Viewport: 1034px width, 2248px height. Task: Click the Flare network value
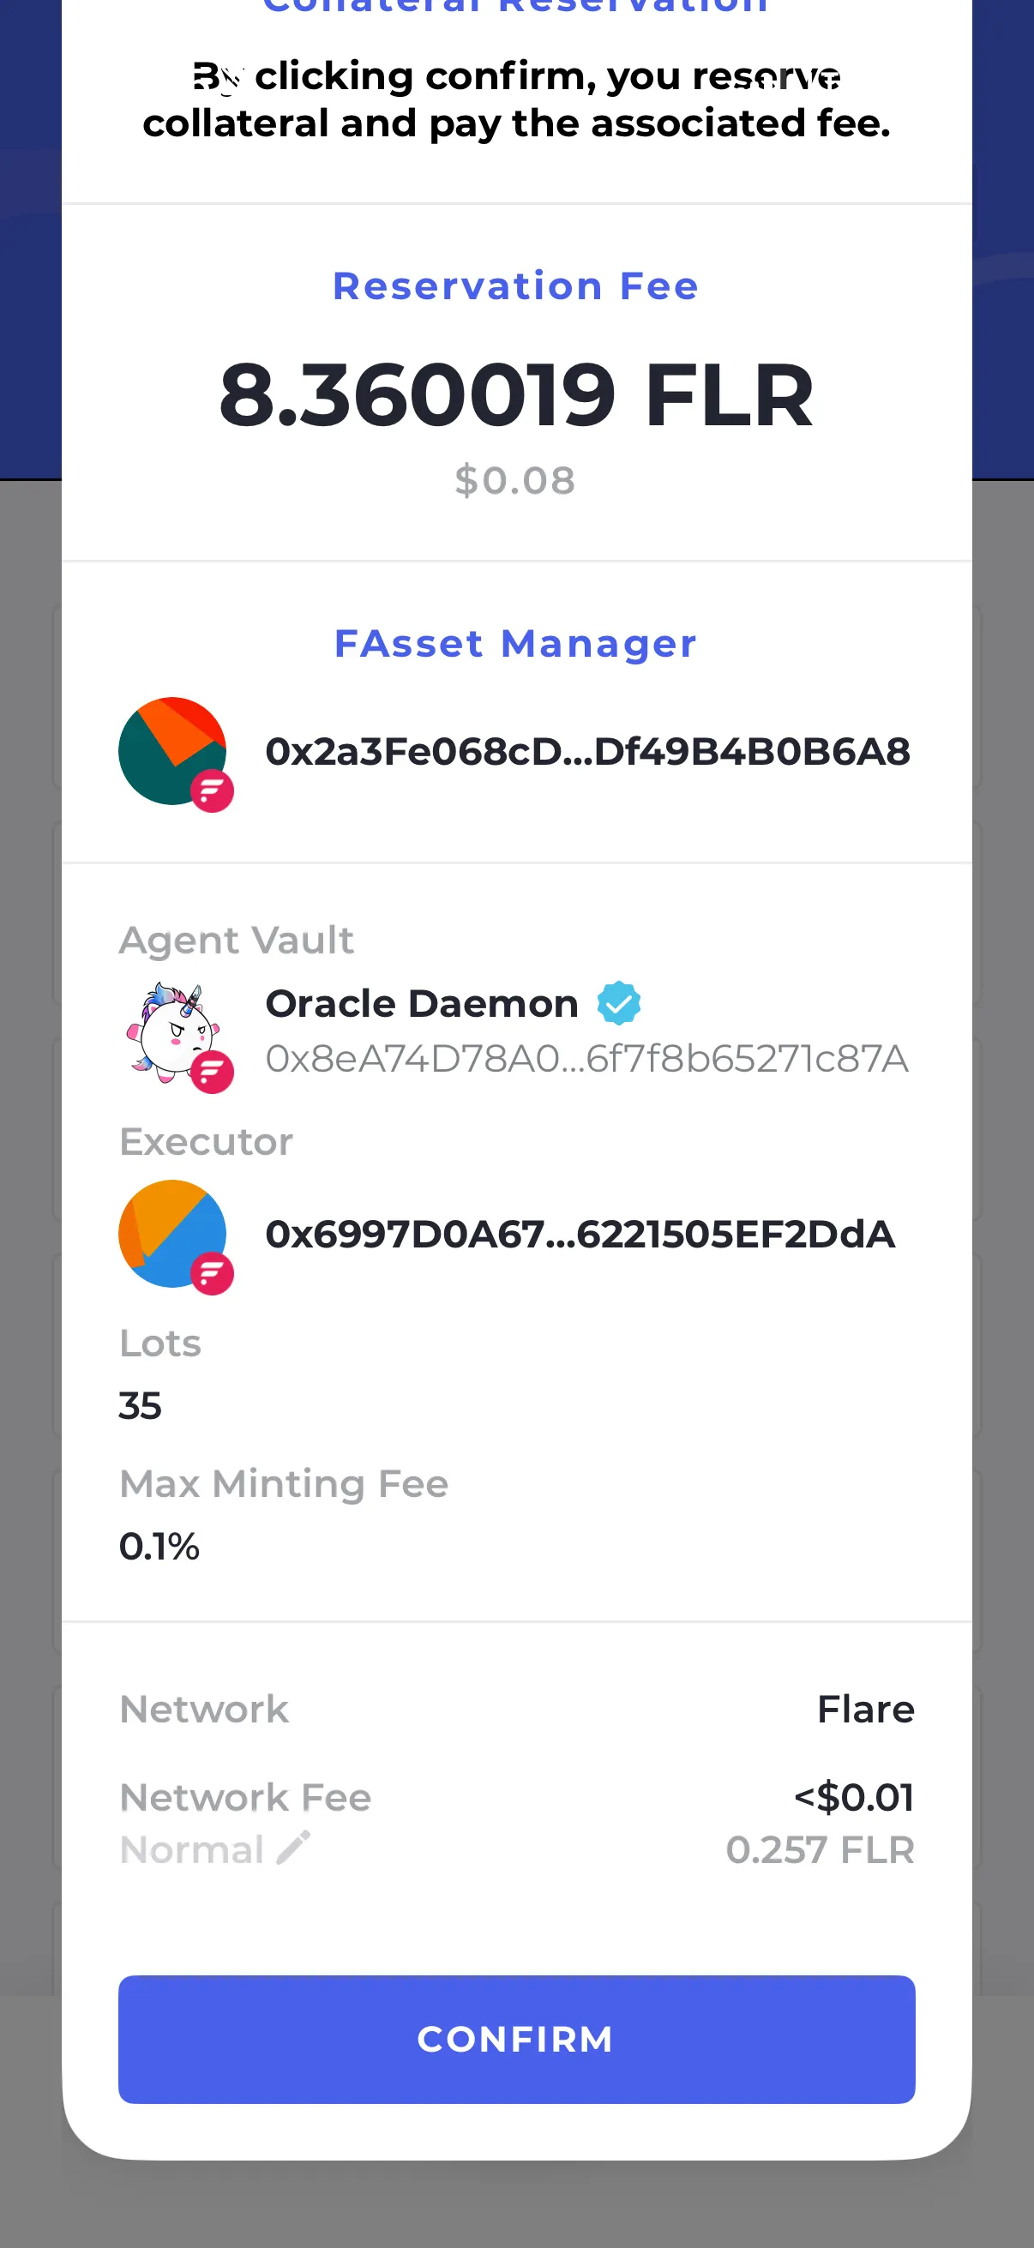865,1709
